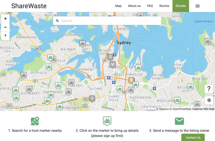Select the gray flower marker at Millers Point
Screen dimensions: 215x141
click(110, 57)
